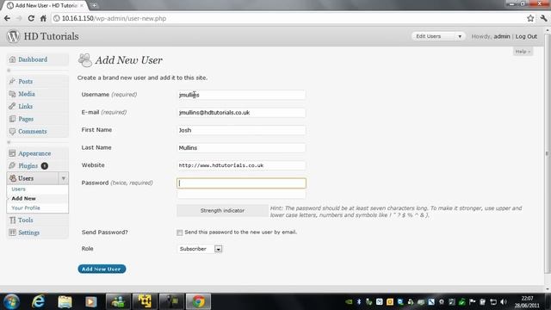551x310 pixels.
Task: Open the Appearance menu
Action: pyautogui.click(x=34, y=153)
